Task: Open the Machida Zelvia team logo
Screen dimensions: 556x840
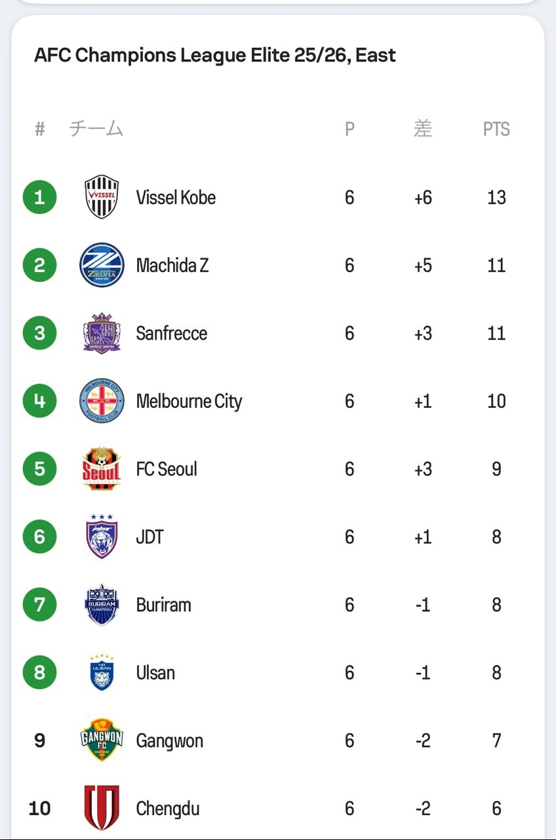Action: pyautogui.click(x=102, y=265)
